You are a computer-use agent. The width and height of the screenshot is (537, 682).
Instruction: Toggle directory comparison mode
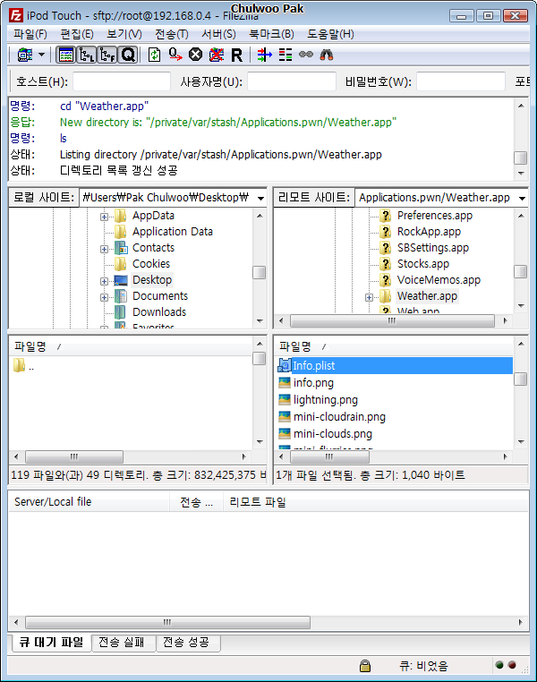[x=286, y=55]
